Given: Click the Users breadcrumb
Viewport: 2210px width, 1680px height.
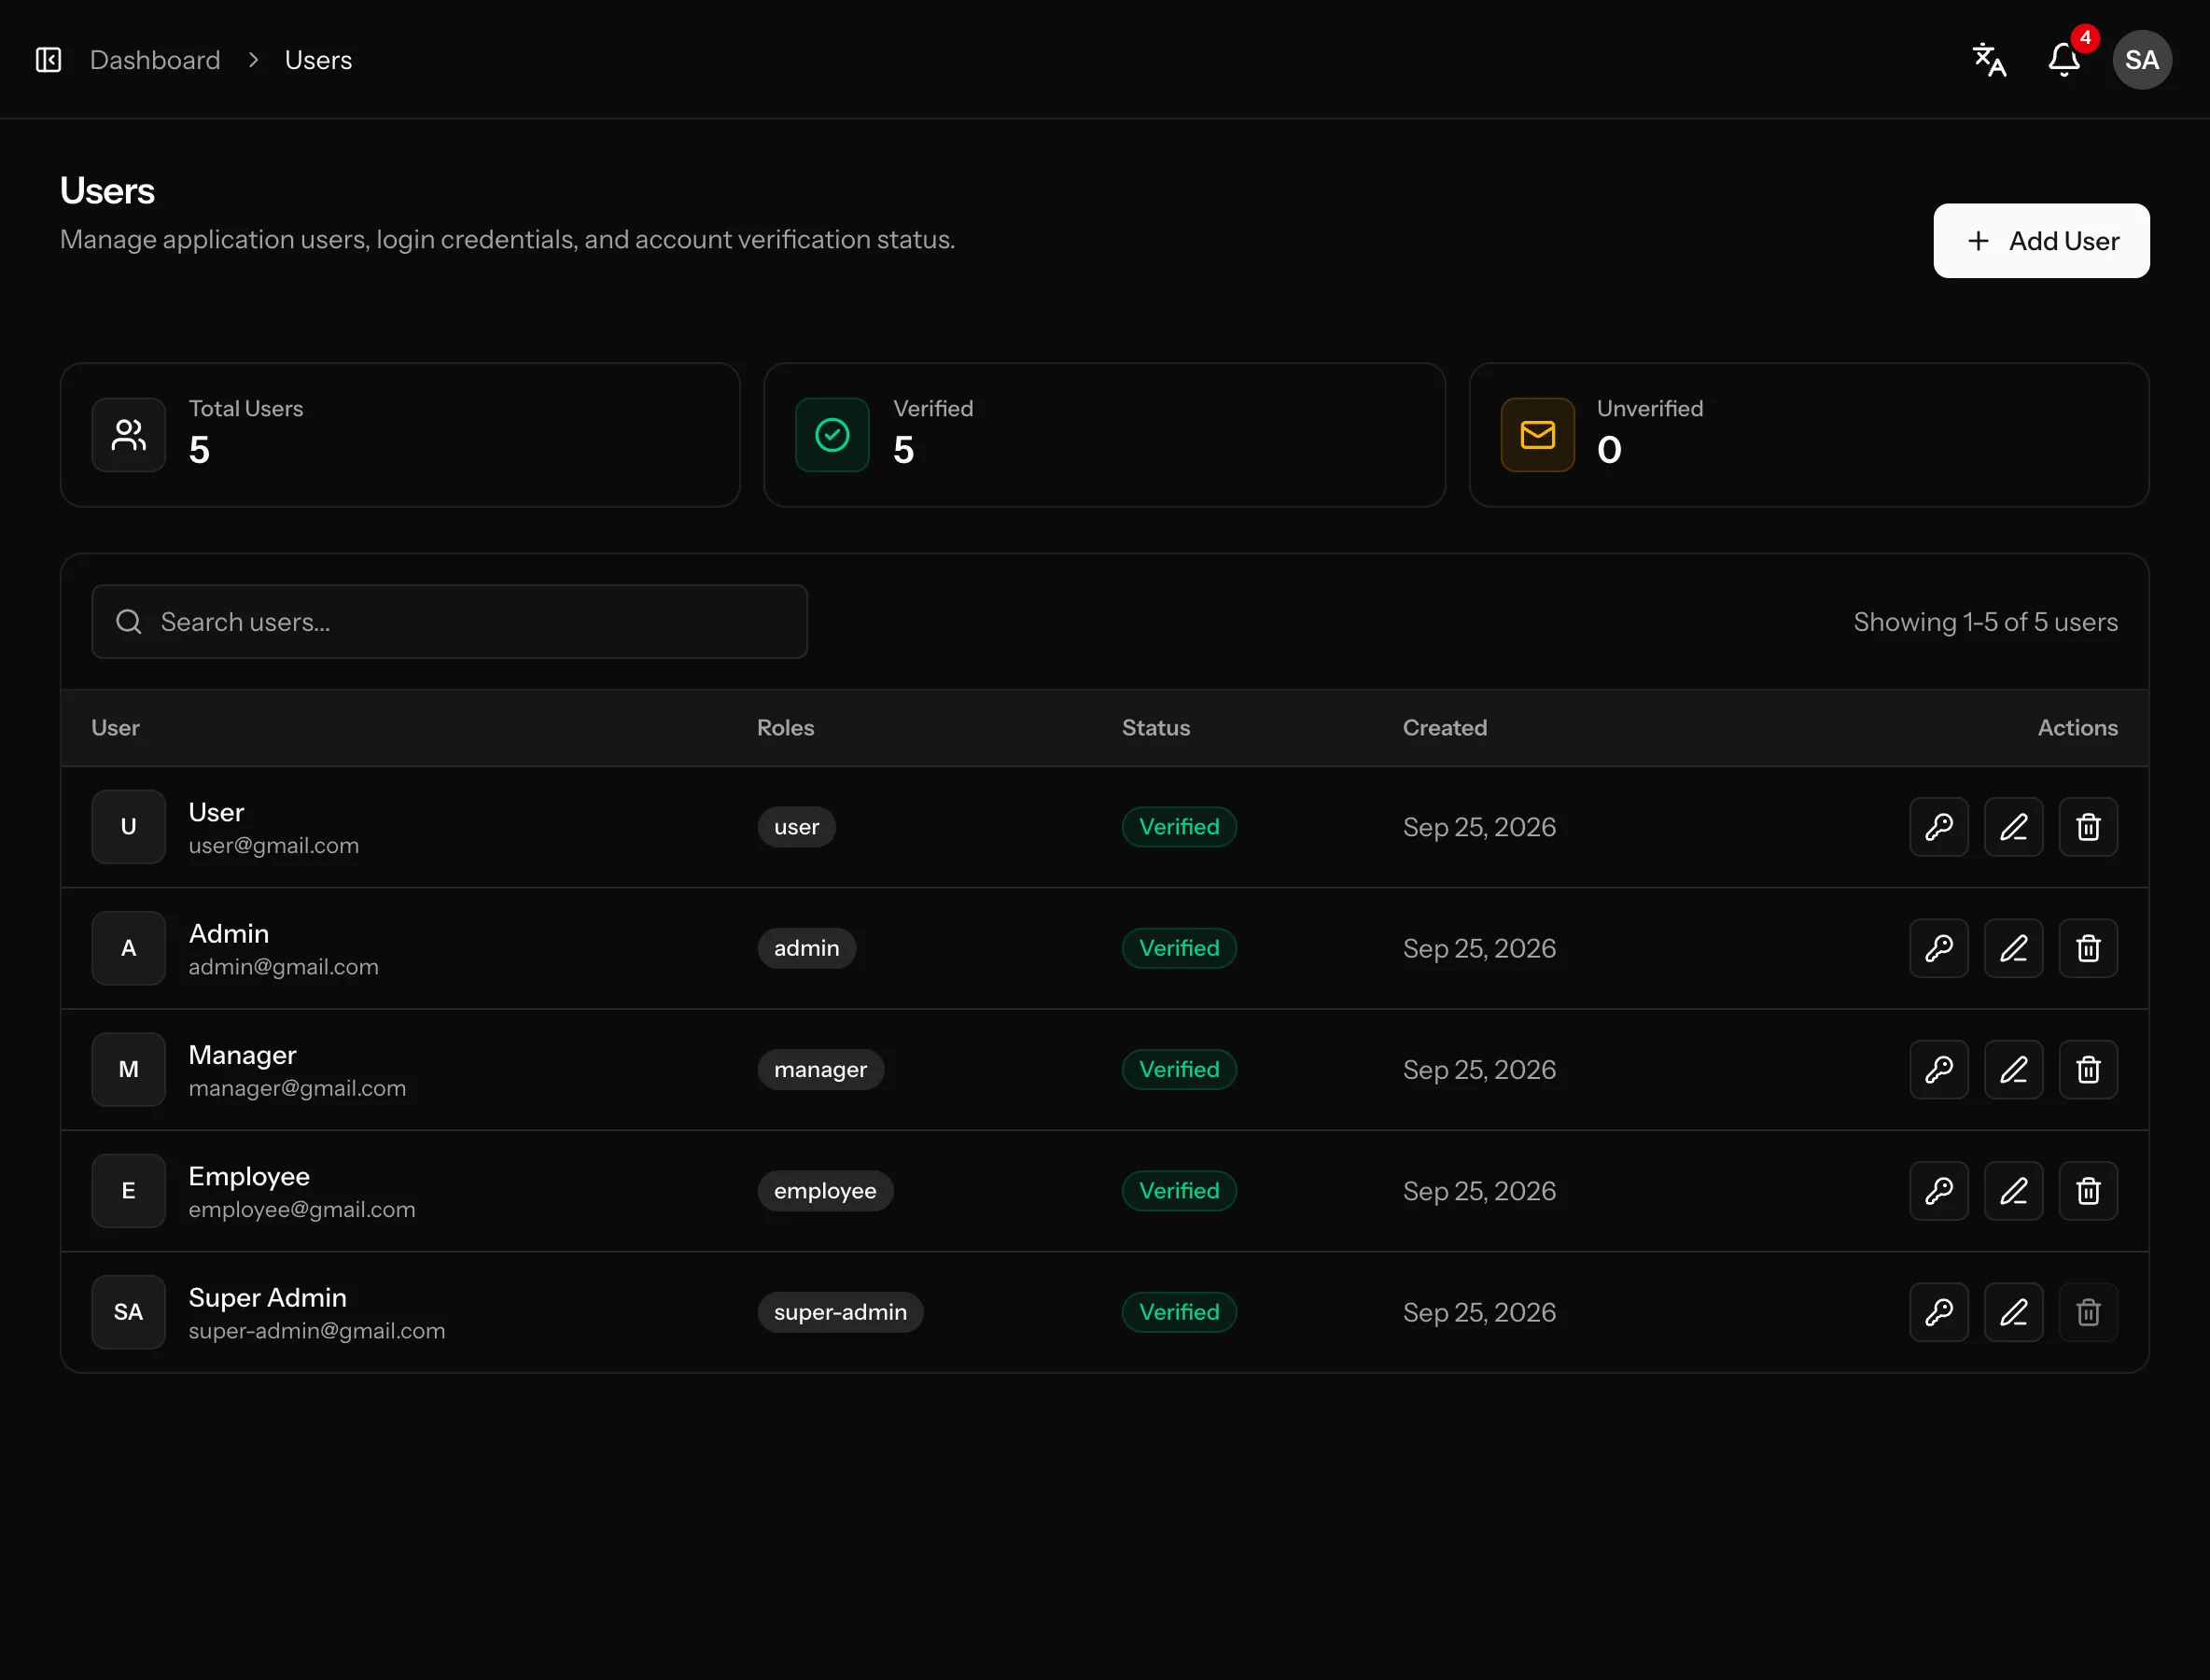Looking at the screenshot, I should 318,60.
